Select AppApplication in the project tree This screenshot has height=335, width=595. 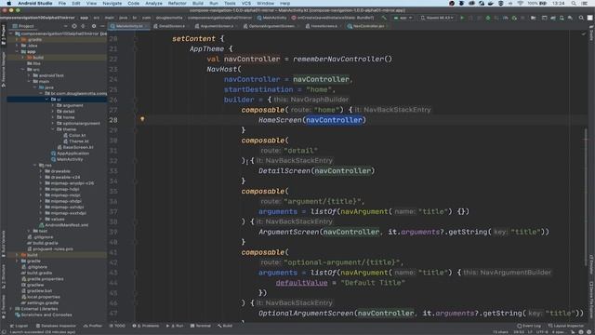pos(71,153)
